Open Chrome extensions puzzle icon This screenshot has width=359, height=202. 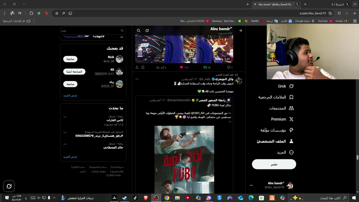pos(31,13)
